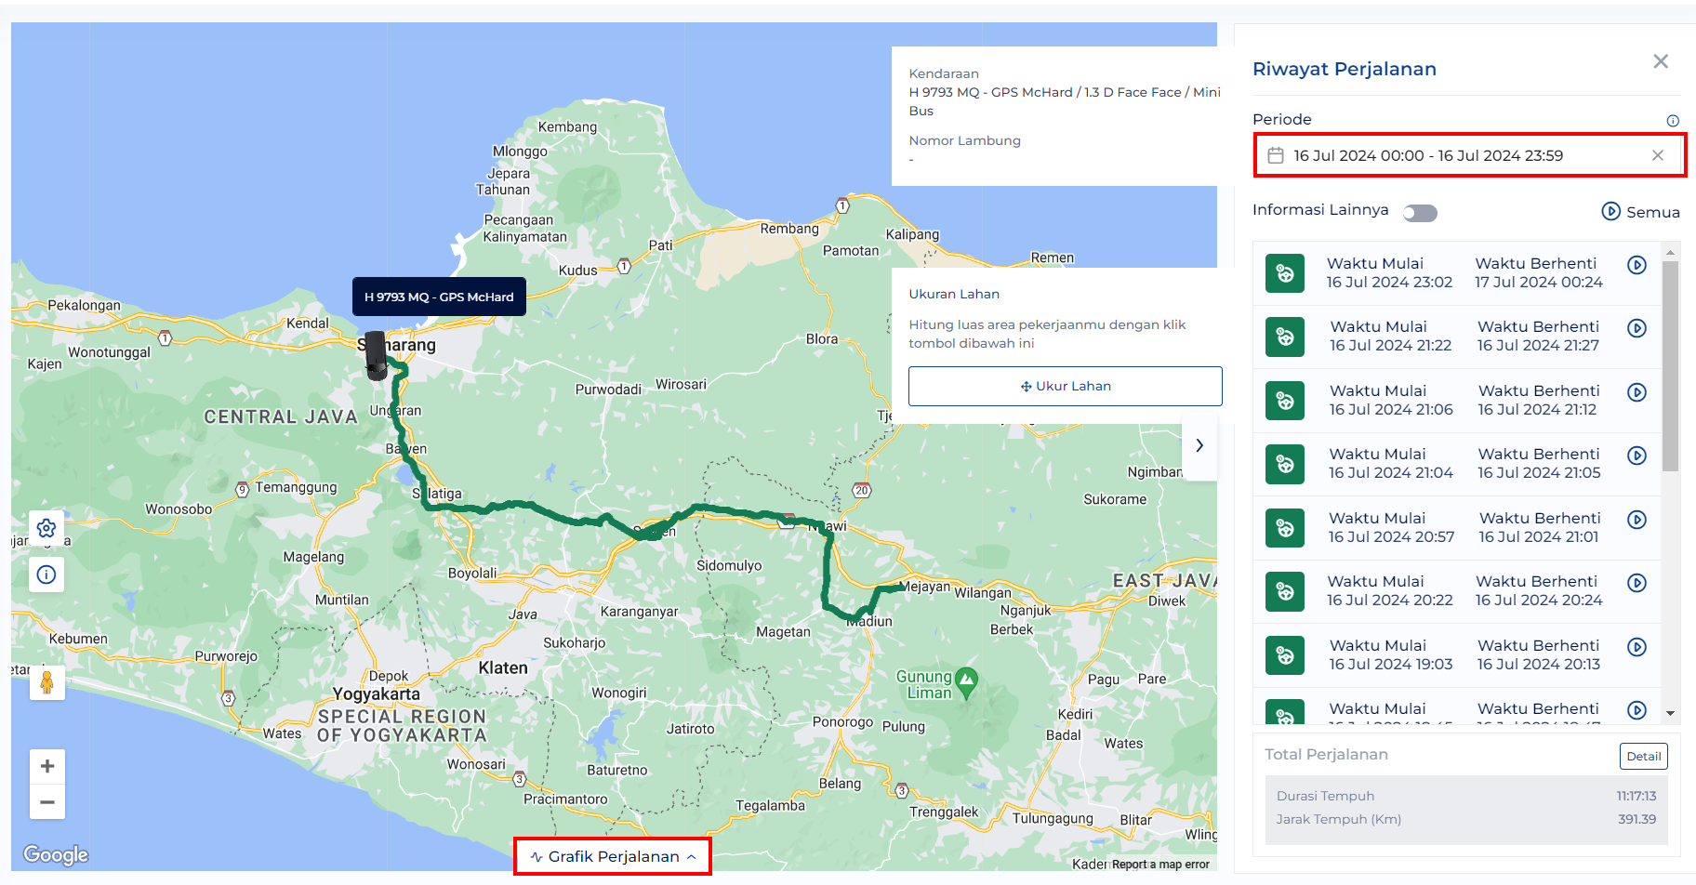Click the vehicle marker on the map

coord(376,356)
